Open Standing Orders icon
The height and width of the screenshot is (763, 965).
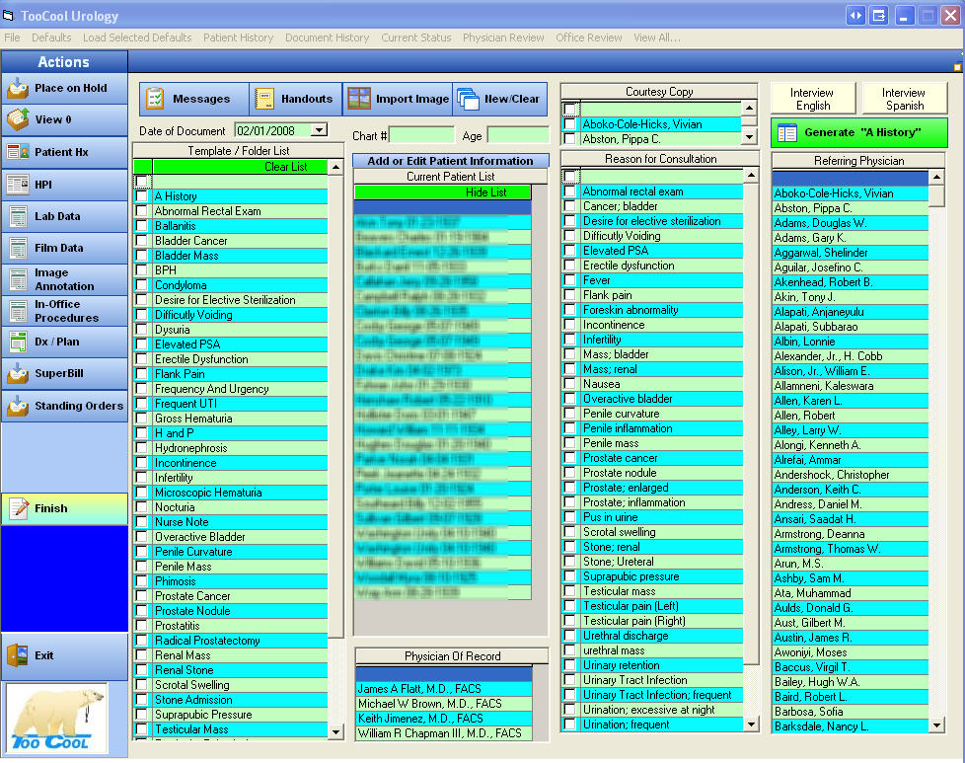point(18,406)
